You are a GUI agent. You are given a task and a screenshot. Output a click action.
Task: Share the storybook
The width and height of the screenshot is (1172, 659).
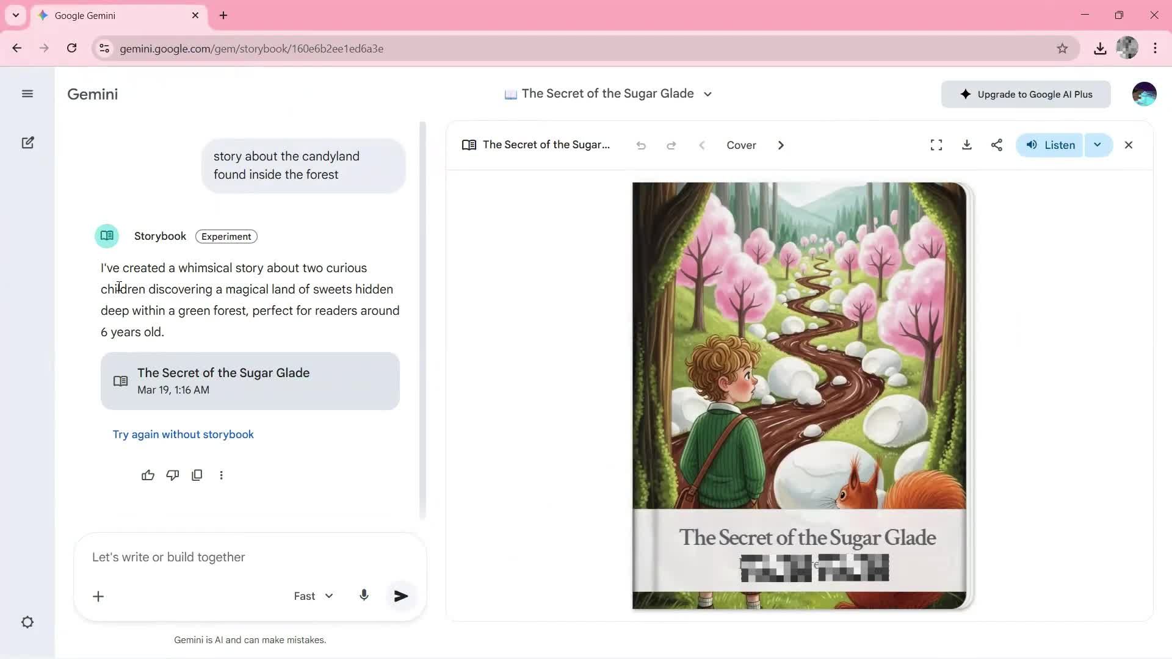coord(996,145)
